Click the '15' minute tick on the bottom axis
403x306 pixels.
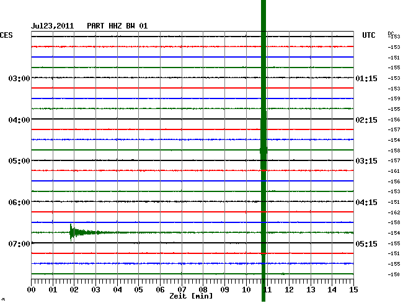click(353, 289)
